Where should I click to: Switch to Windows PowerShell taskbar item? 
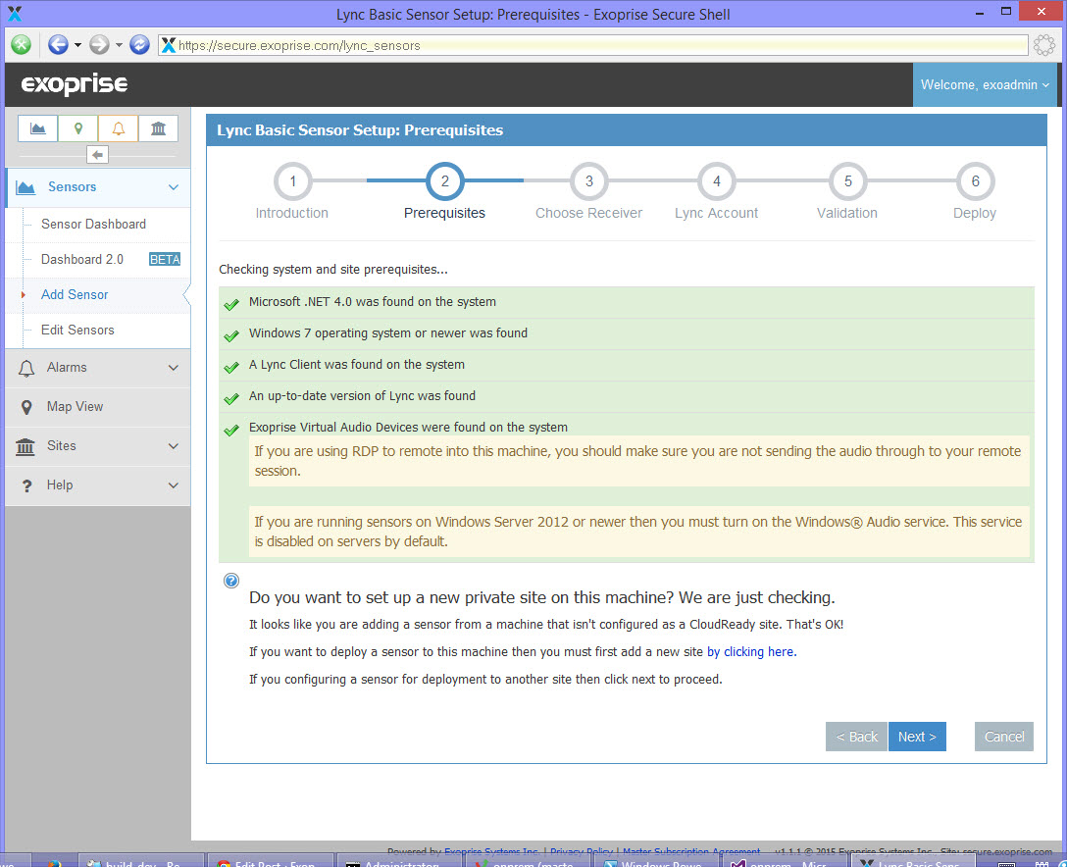click(x=658, y=862)
